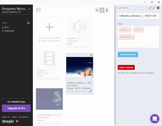This screenshot has height=126, width=162.
Task: Edit the softpedia_wallpaper_1_1600x1200 title field
Action: tap(139, 16)
